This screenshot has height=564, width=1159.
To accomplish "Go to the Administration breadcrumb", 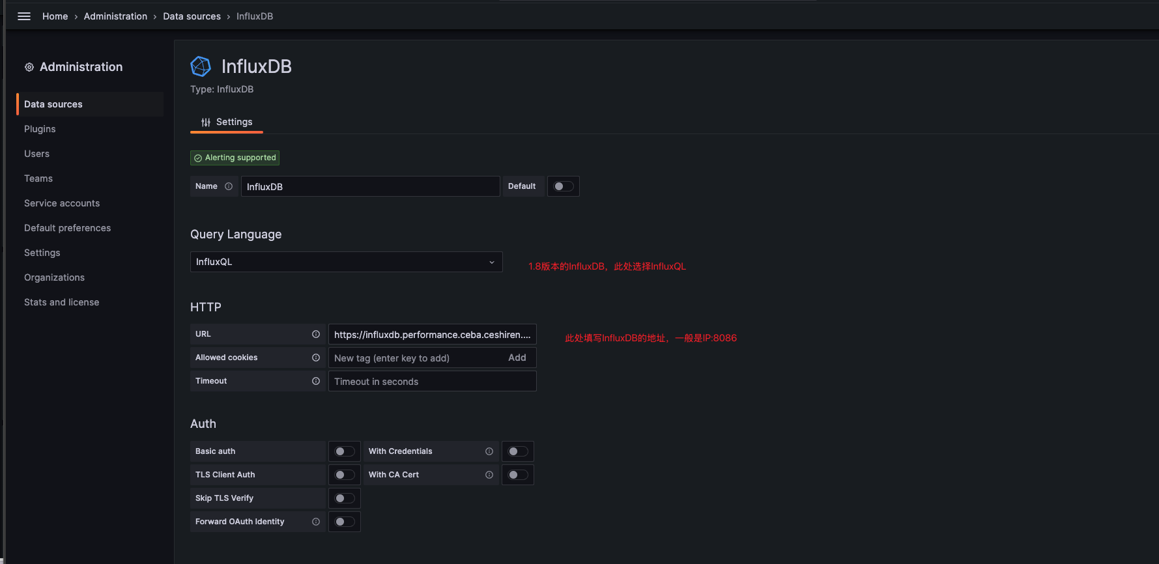I will (115, 16).
